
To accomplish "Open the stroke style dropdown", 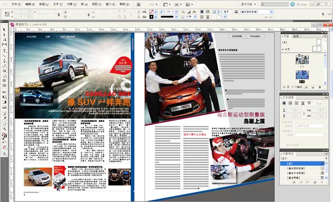I will (176, 17).
